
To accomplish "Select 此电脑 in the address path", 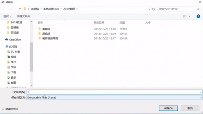I will (35, 9).
